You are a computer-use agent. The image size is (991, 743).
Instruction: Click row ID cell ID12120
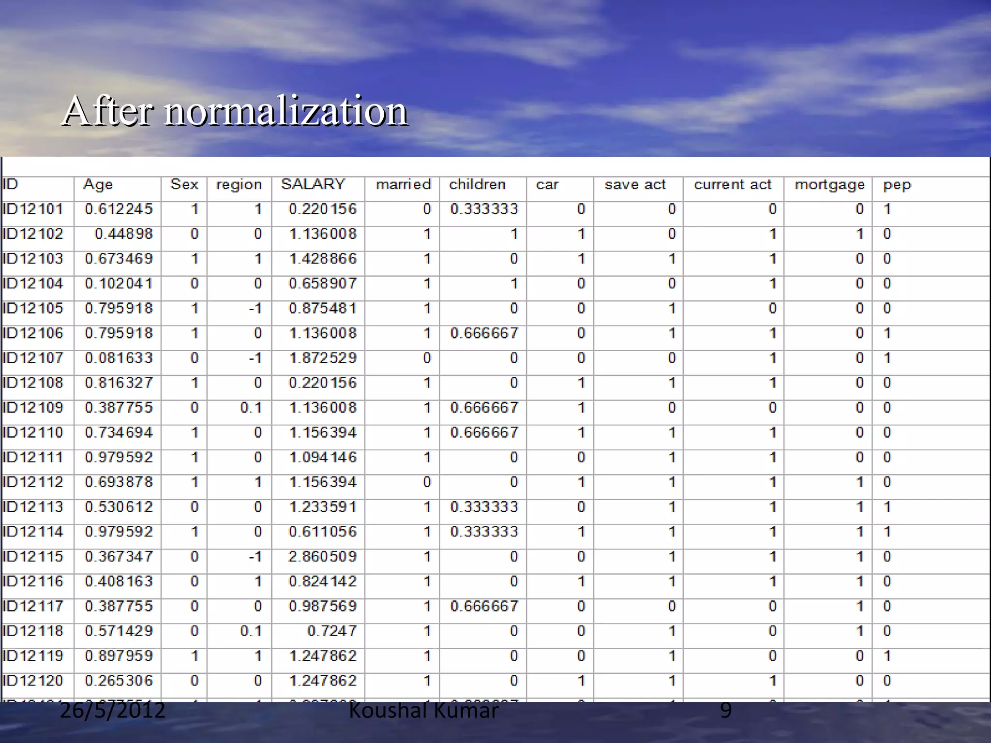[33, 681]
